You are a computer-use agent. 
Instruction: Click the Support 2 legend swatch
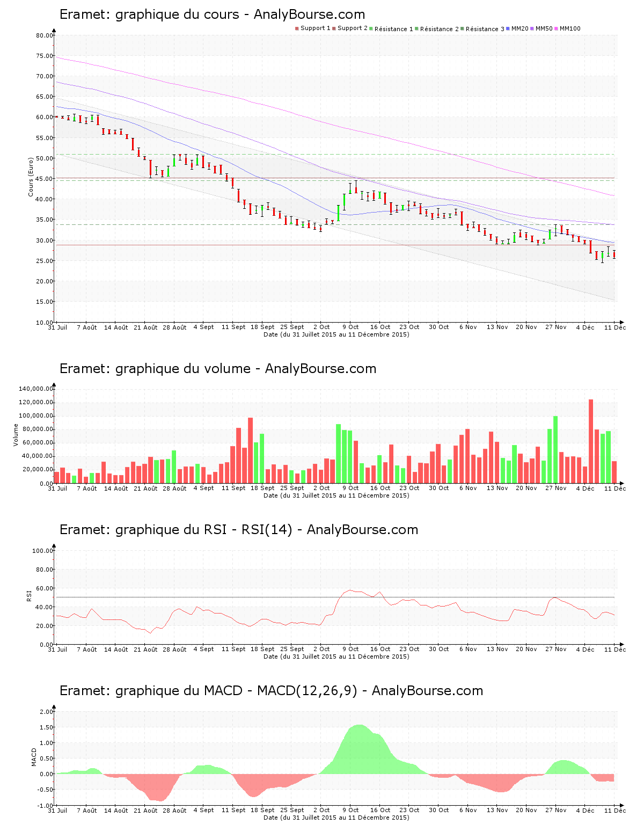[x=334, y=28]
